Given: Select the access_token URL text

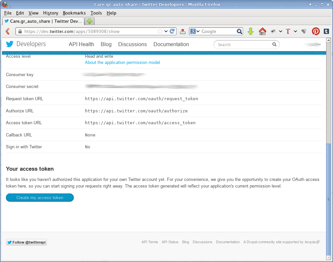Looking at the screenshot, I should (140, 123).
